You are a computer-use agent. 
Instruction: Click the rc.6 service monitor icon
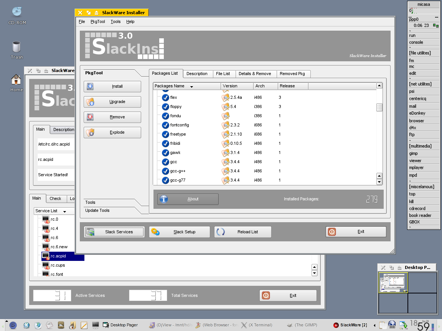[46, 238]
